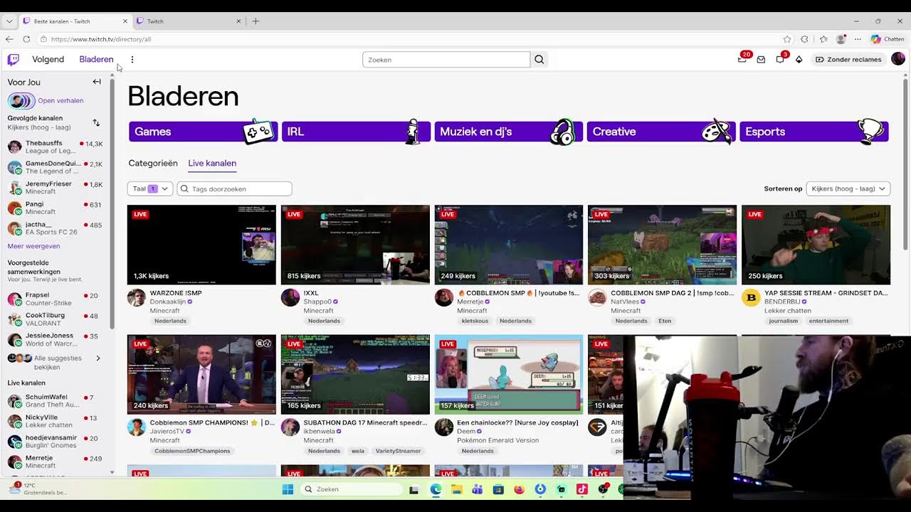Screen dimensions: 911x512
Task: Open the WARZONE !SMP stream thumbnail
Action: (x=201, y=245)
